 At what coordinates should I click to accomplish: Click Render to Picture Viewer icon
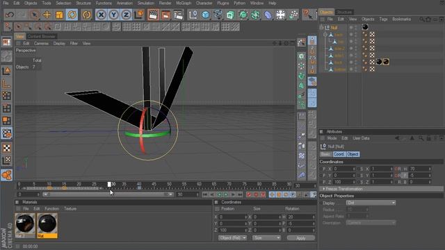point(165,15)
